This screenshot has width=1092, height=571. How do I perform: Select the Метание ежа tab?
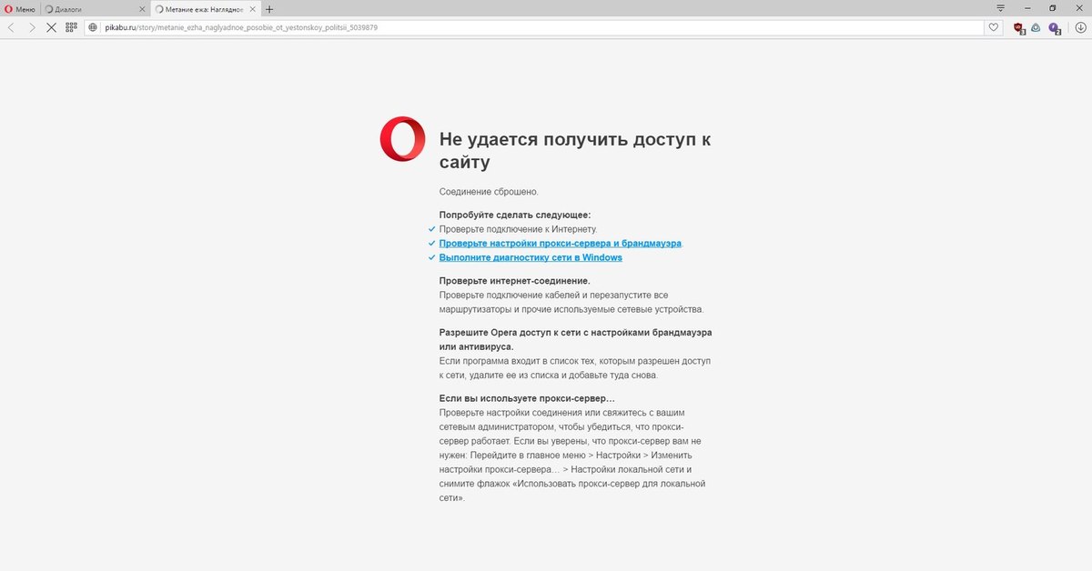coord(205,9)
